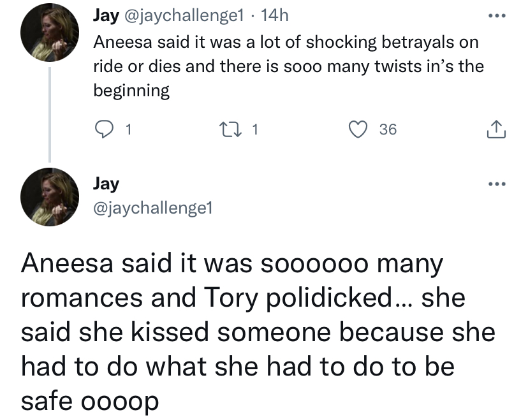Click @jaychallenge1 handle beside 14h

pos(184,16)
